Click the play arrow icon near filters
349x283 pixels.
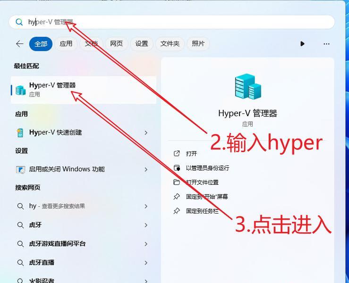[x=302, y=43]
